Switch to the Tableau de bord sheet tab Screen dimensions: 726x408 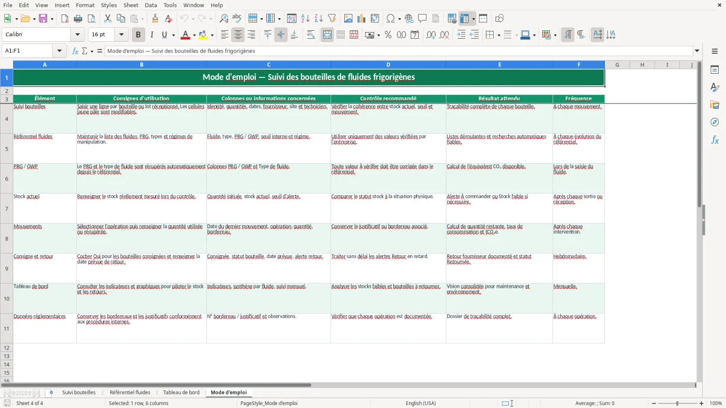point(181,393)
